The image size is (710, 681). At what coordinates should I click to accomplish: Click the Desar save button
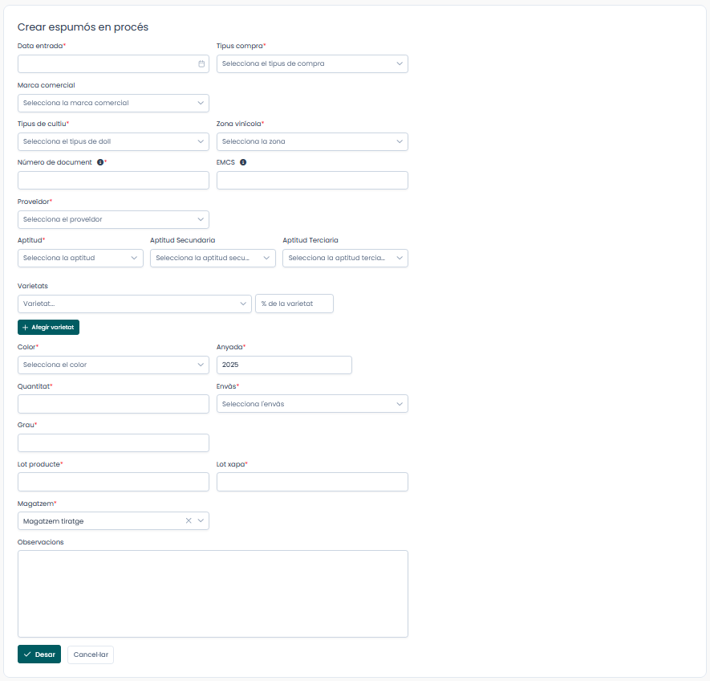[39, 654]
